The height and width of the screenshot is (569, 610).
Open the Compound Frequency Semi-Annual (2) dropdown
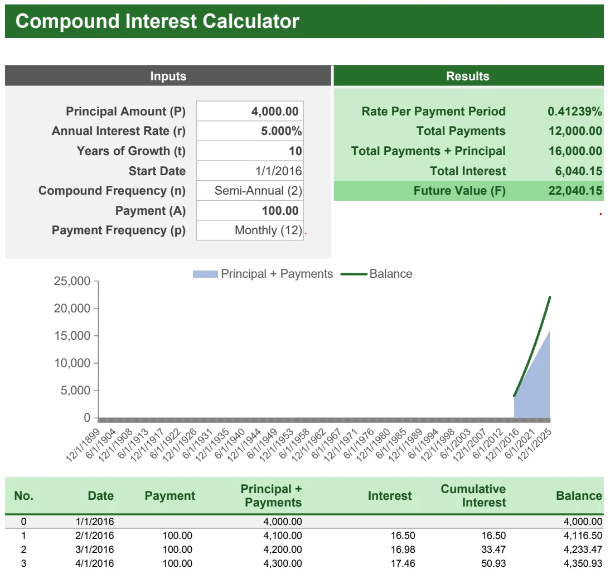coord(250,191)
